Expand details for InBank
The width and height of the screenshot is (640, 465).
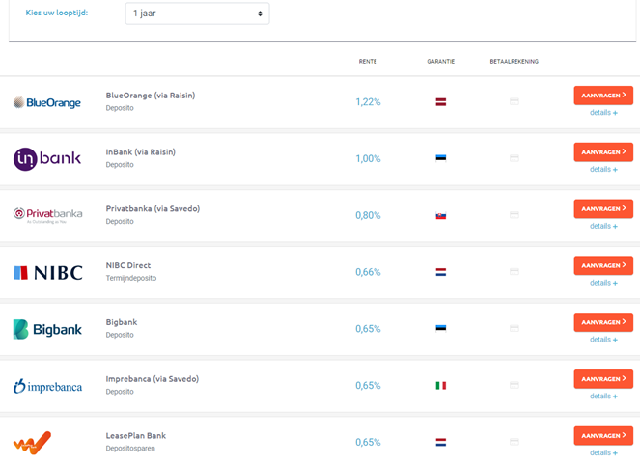[x=603, y=169]
